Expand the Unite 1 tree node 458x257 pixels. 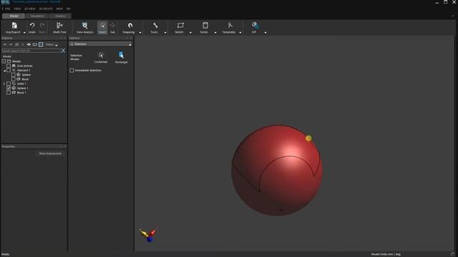click(x=4, y=84)
